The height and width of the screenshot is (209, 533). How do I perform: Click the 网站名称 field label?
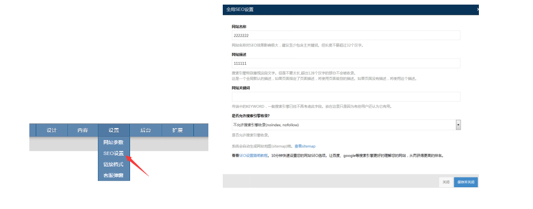click(239, 26)
